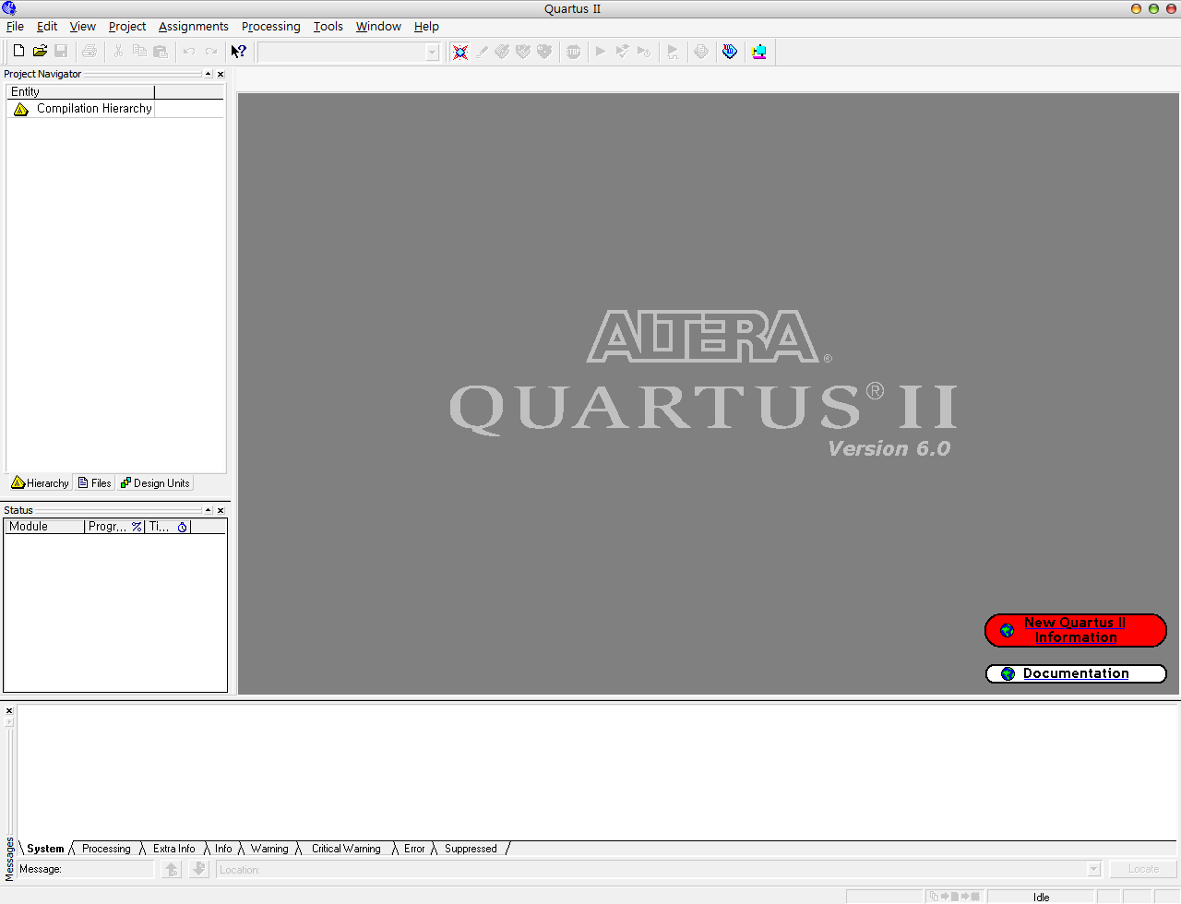
Task: Open the project selection combo box
Action: tap(349, 53)
